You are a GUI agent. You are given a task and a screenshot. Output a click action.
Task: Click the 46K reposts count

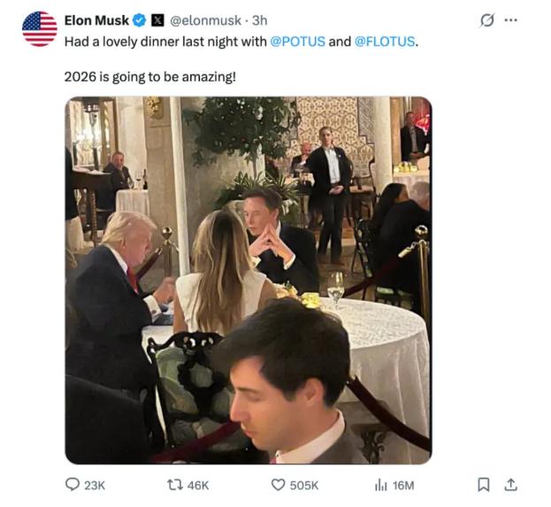[200, 485]
